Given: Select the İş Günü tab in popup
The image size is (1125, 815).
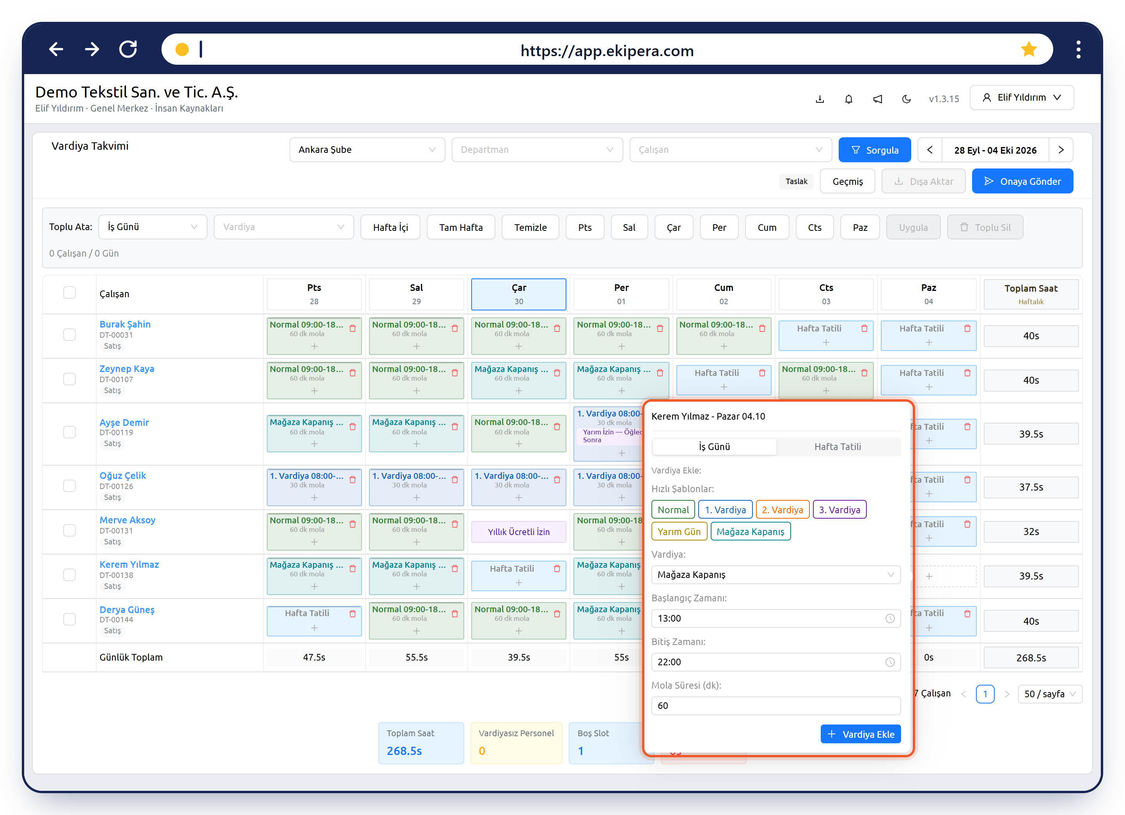Looking at the screenshot, I should point(714,446).
